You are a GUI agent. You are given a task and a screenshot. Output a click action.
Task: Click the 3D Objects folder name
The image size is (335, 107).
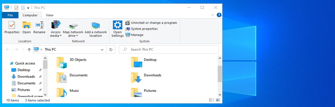[78, 60]
